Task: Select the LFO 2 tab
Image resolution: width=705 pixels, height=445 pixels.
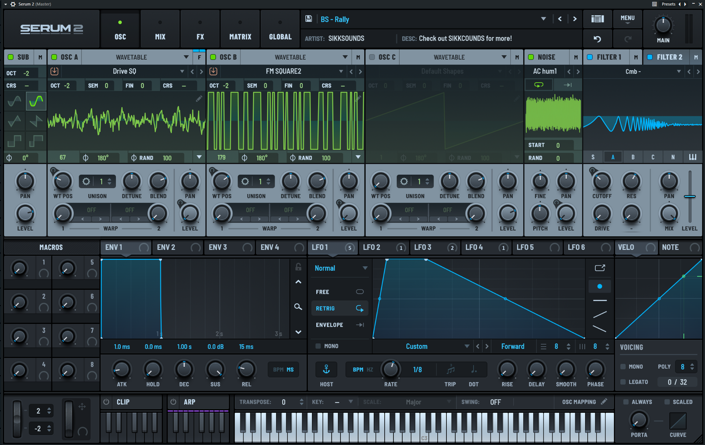Action: click(373, 247)
